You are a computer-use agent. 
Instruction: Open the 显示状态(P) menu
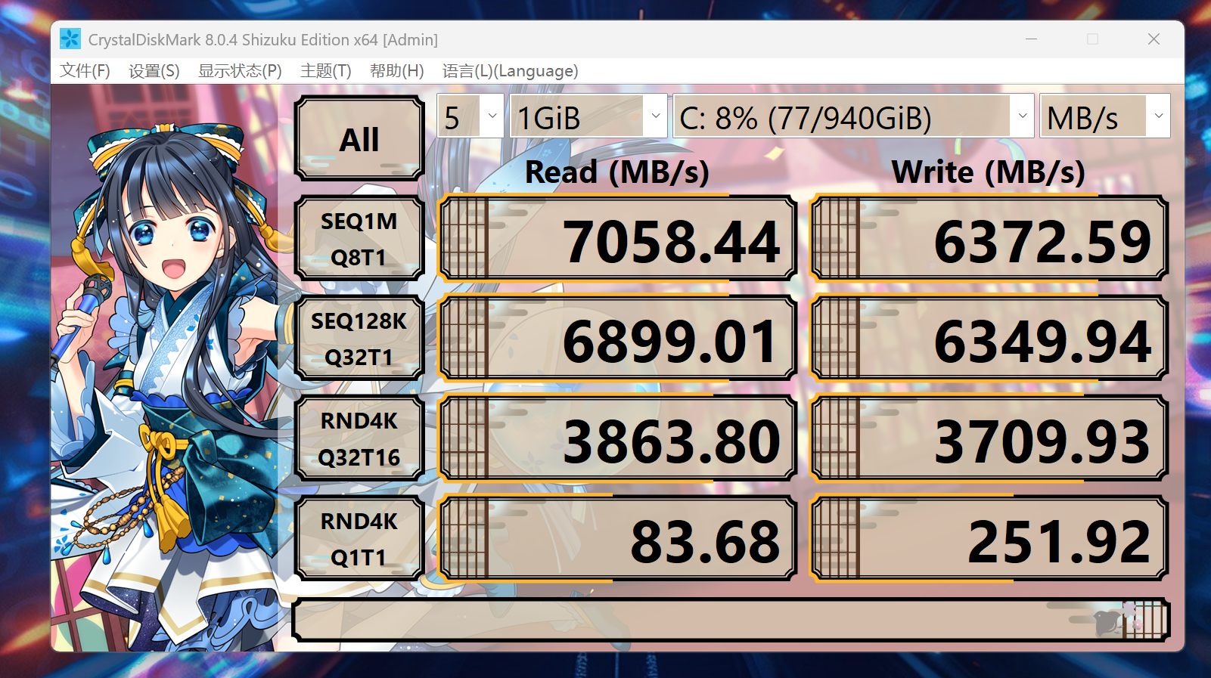point(240,71)
